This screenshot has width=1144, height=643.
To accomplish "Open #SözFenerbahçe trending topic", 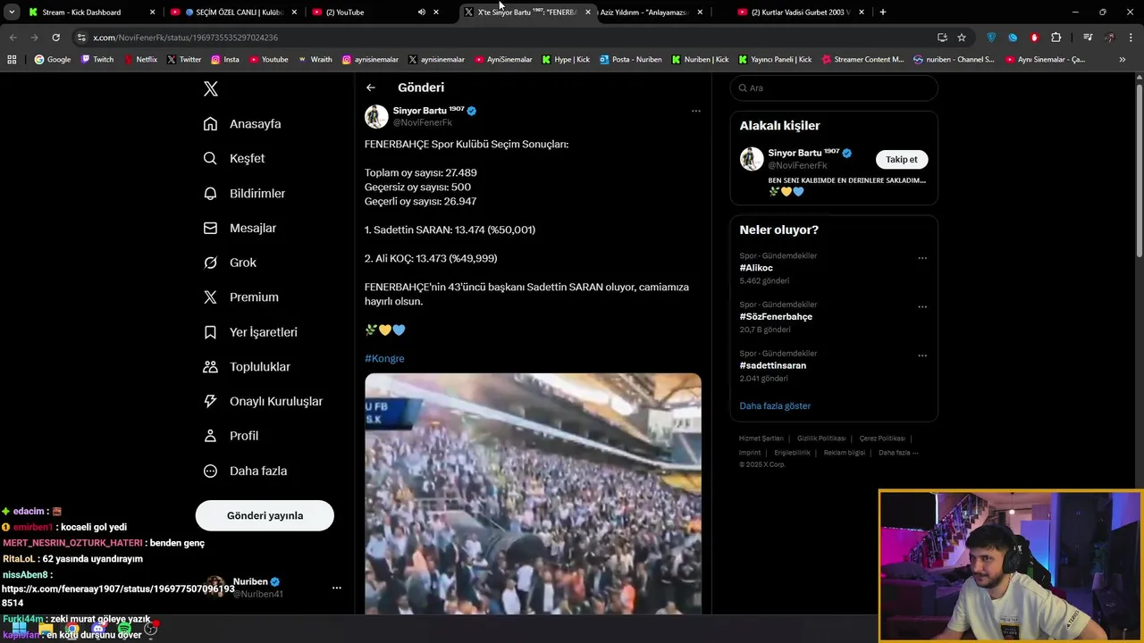I will 776,317.
